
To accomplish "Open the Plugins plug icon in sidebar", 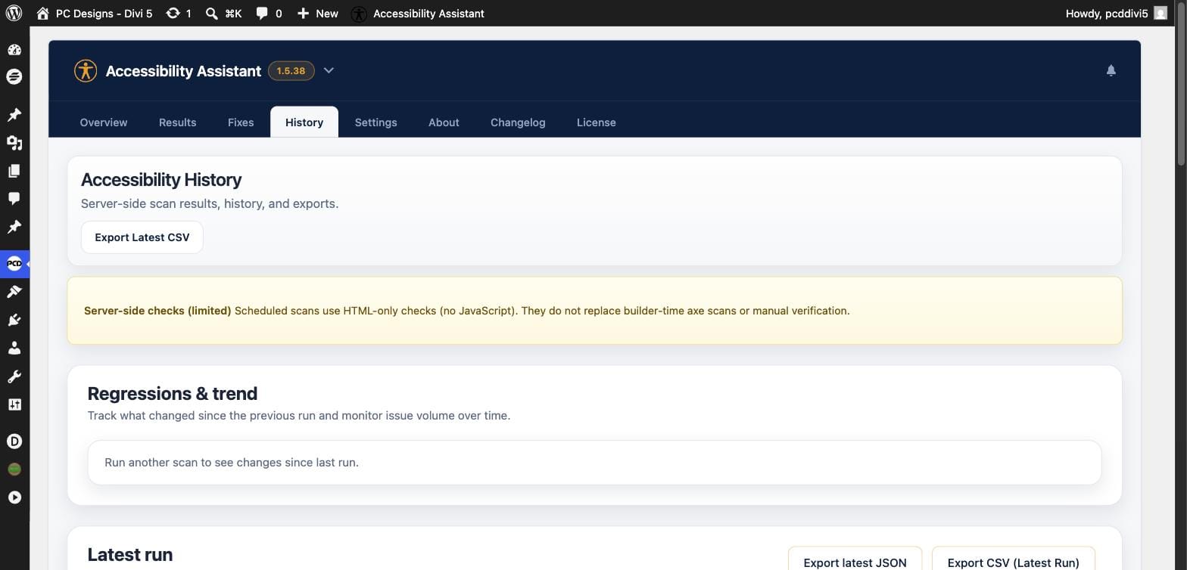I will [14, 321].
